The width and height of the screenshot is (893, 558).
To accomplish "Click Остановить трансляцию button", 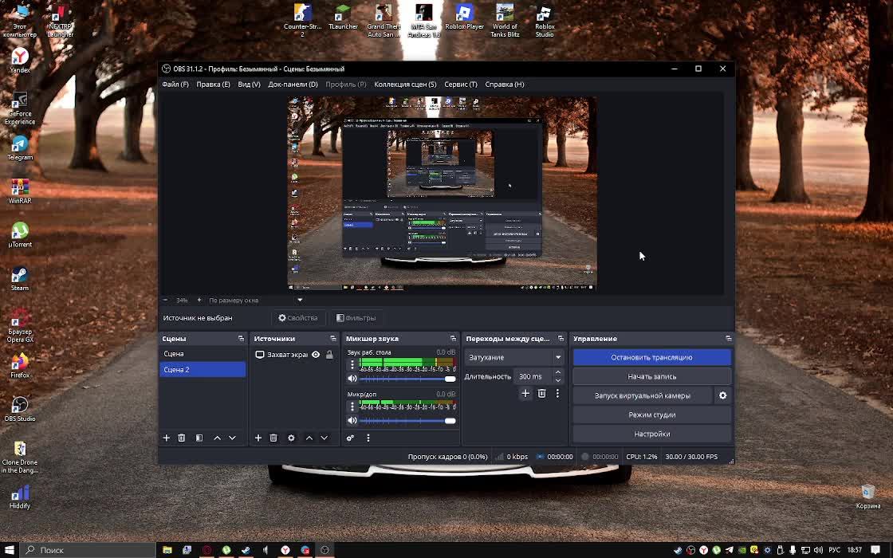I will point(651,358).
